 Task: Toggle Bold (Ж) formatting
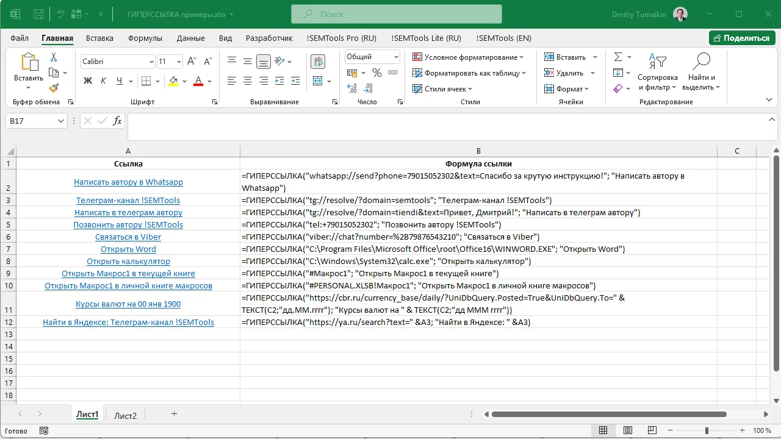(x=87, y=80)
